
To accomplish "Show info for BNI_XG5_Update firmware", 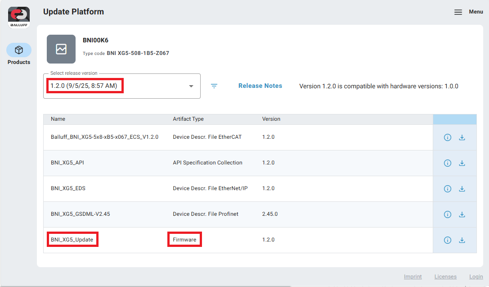I will tap(447, 240).
